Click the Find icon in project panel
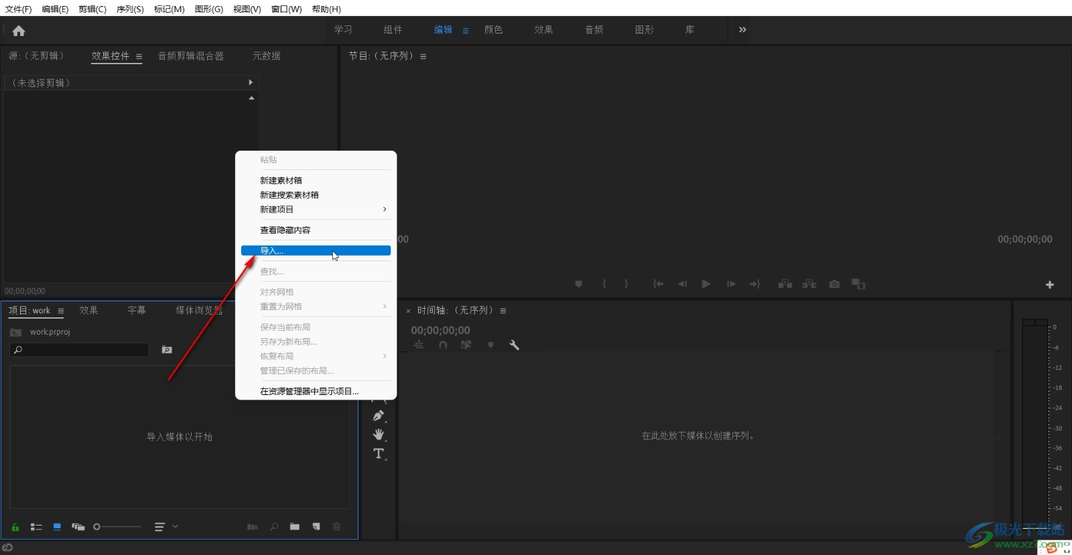The width and height of the screenshot is (1072, 555). point(274,527)
